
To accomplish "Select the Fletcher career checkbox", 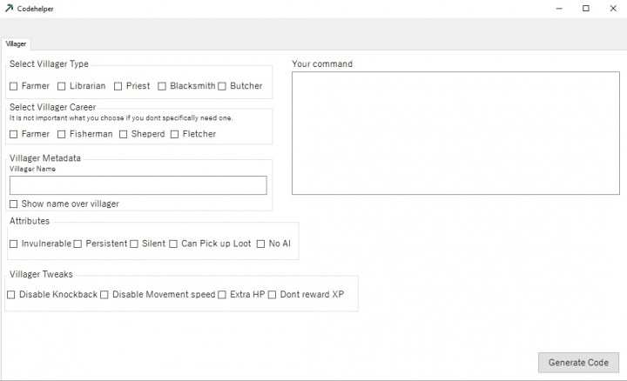I will coord(175,134).
